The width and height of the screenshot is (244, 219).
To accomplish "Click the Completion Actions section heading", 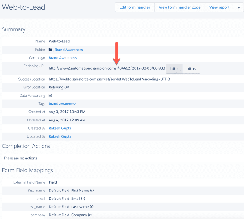I will coord(26,146).
